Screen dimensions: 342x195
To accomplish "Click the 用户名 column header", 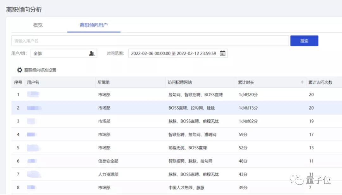I will (x=33, y=82).
